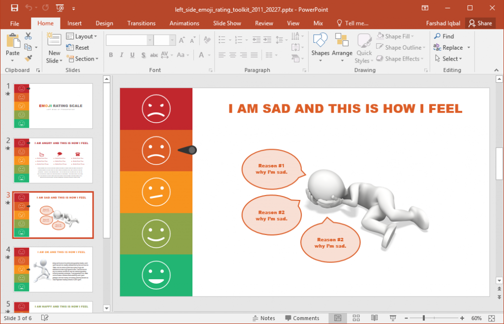Image resolution: width=504 pixels, height=324 pixels.
Task: Open the font size dropdown
Action: click(x=172, y=40)
